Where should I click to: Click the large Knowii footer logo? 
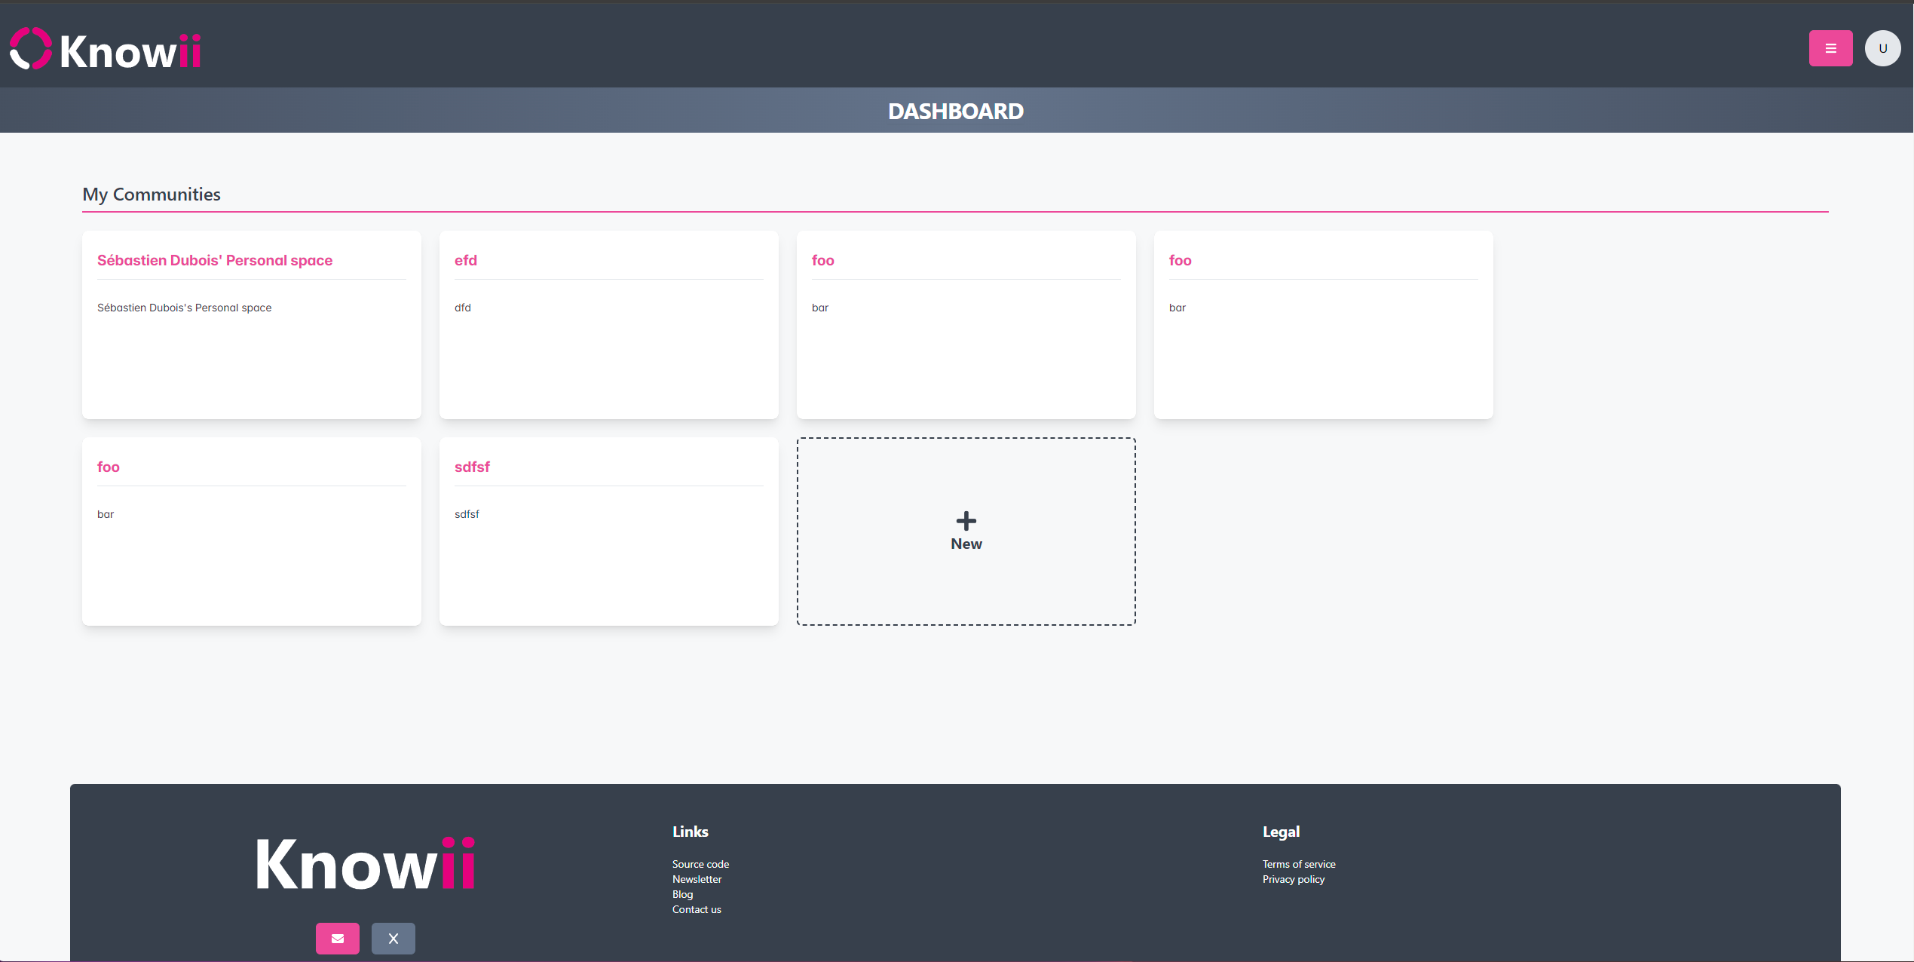[x=365, y=864]
